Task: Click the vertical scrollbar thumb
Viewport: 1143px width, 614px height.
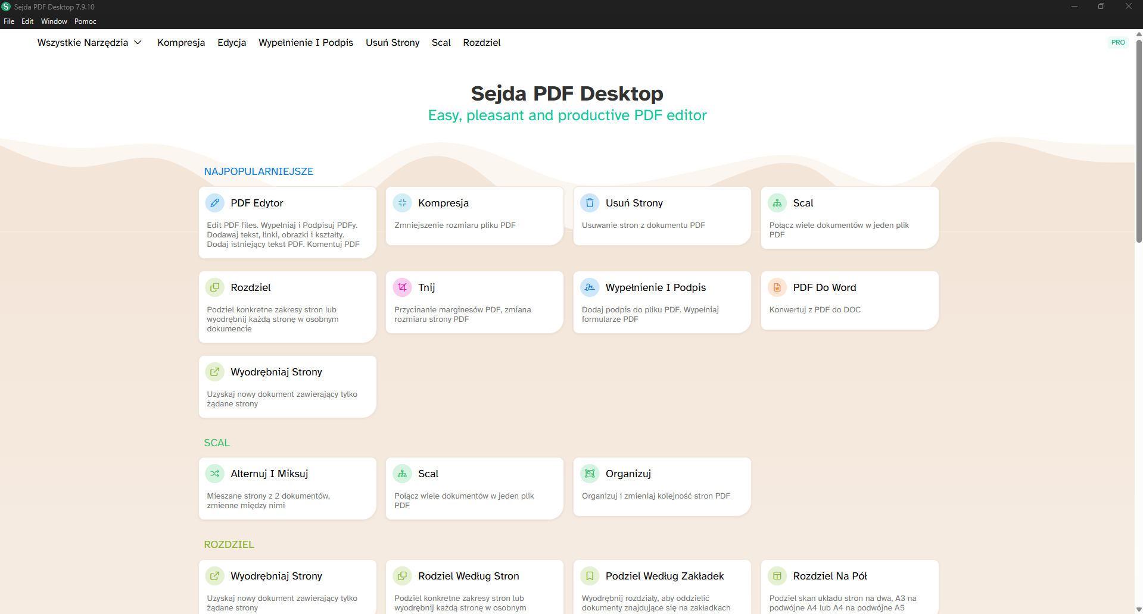Action: [x=1139, y=141]
